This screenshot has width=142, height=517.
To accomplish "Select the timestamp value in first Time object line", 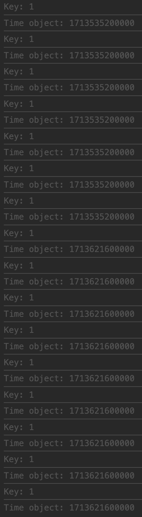I will point(102,23).
